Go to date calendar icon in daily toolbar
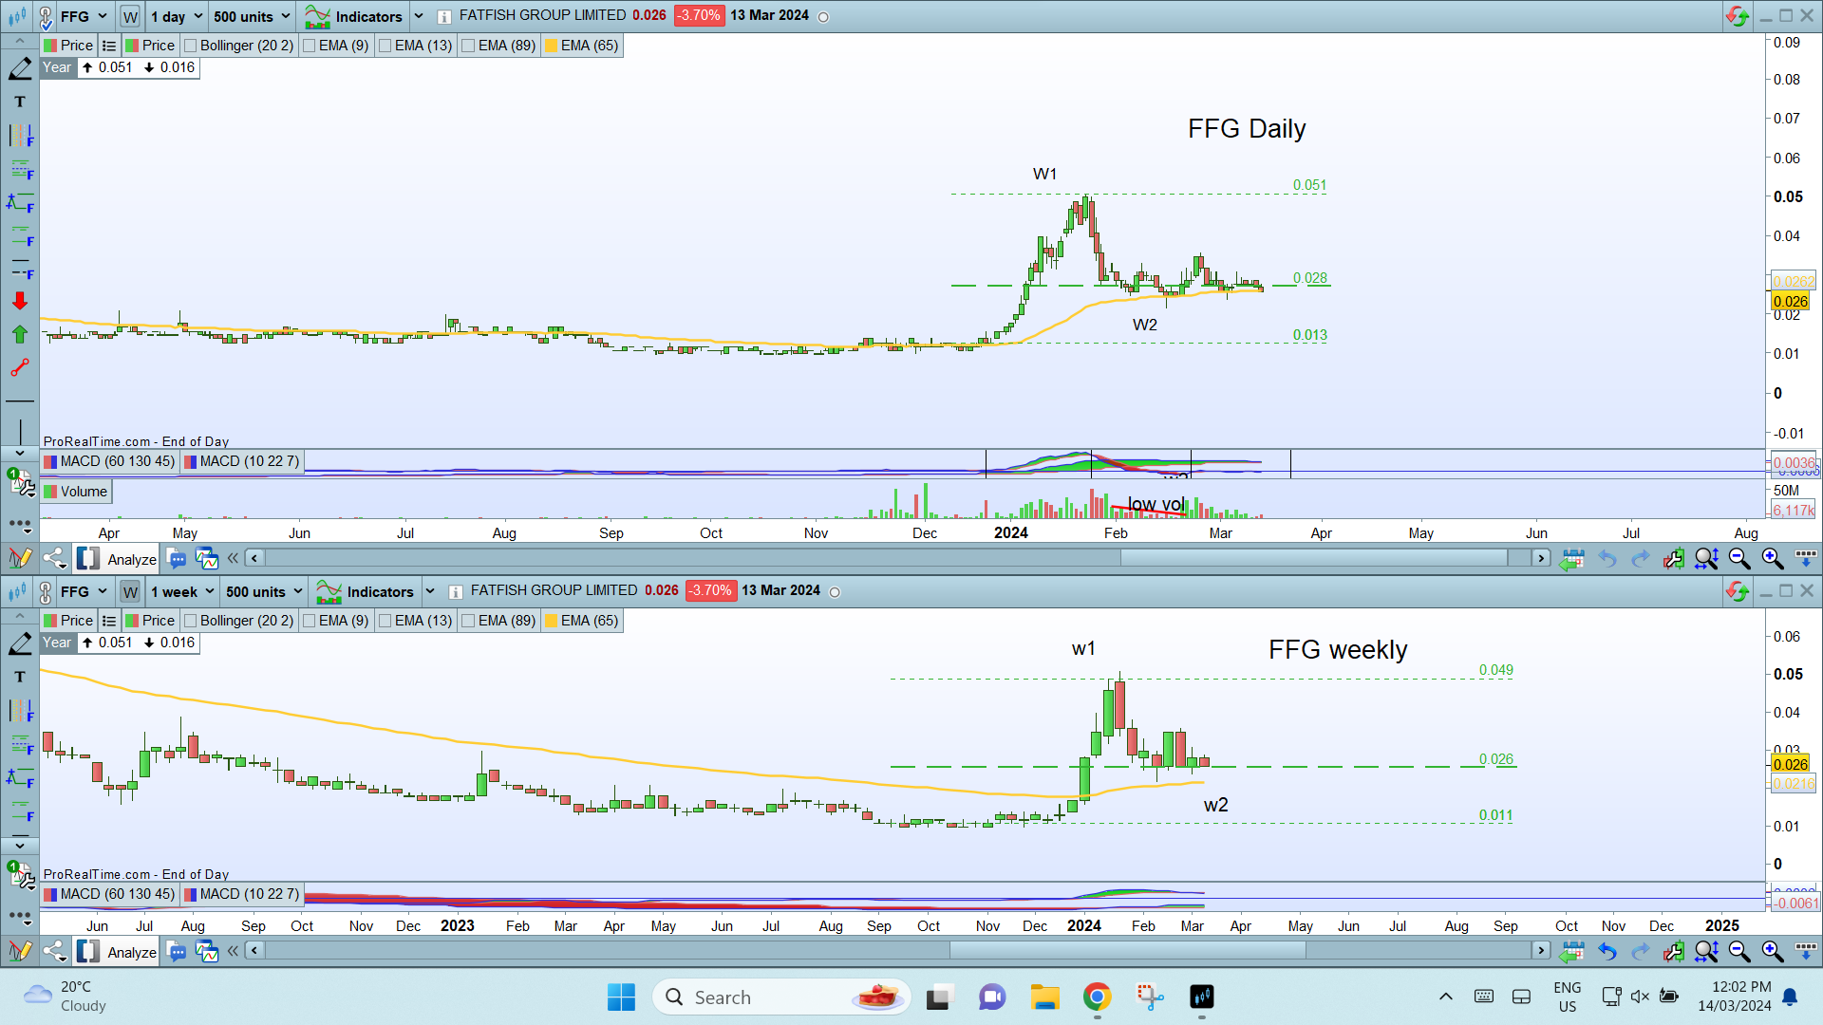 (x=1572, y=559)
